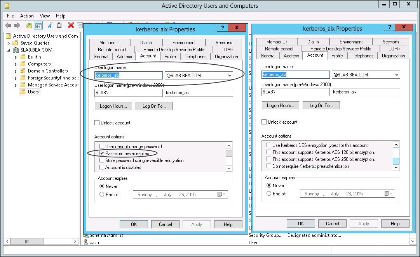
Task: Click scrollbar thumb of left dialog Account options list
Action: tap(229, 153)
